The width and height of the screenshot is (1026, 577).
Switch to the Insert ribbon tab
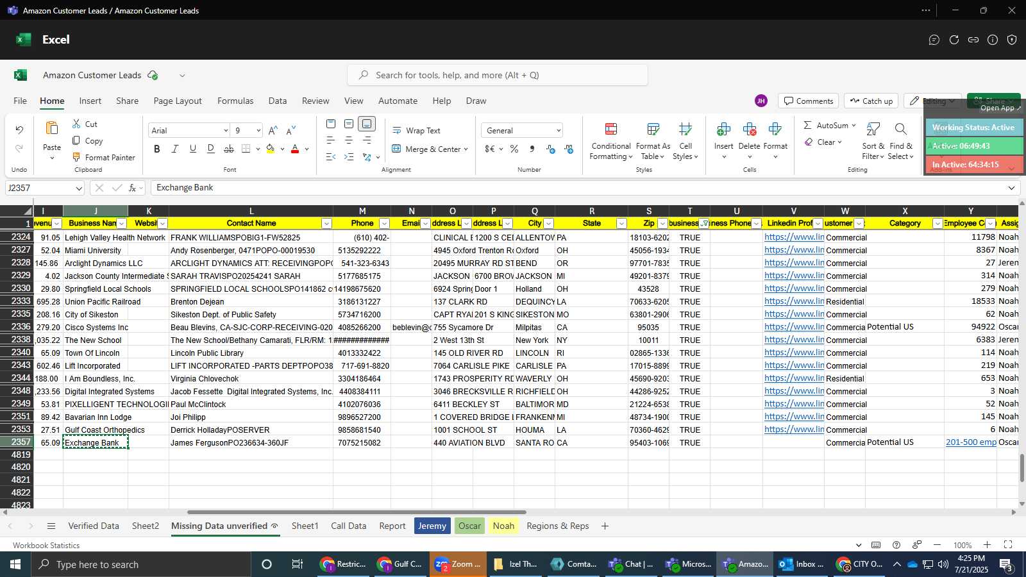click(90, 101)
